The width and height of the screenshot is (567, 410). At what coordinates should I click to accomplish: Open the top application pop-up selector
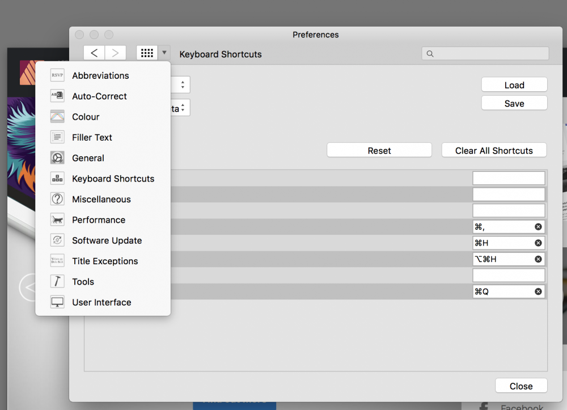(x=181, y=85)
